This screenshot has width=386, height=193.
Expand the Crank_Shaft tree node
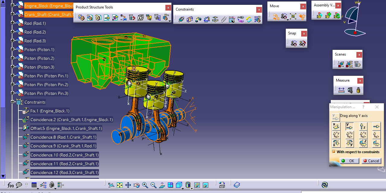pos(12,14)
